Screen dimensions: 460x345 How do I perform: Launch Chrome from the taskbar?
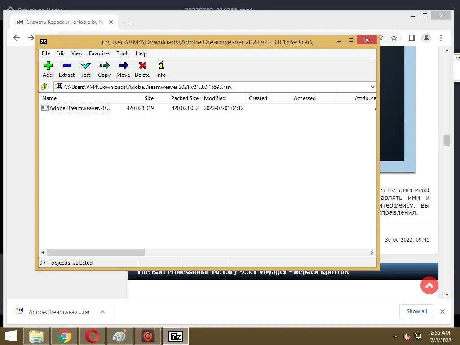[x=64, y=336]
